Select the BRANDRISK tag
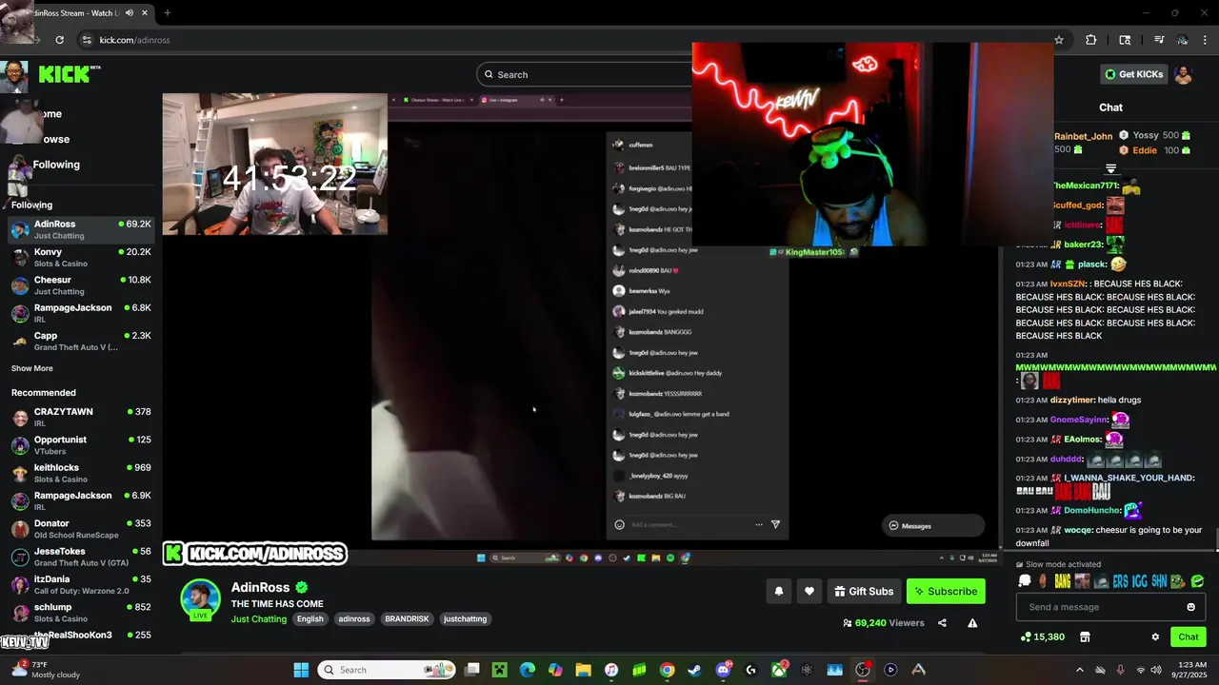The image size is (1219, 685). (407, 618)
